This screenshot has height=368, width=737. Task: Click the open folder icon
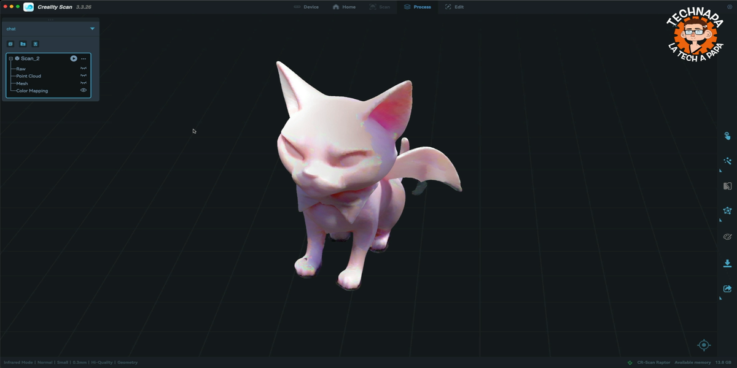23,44
